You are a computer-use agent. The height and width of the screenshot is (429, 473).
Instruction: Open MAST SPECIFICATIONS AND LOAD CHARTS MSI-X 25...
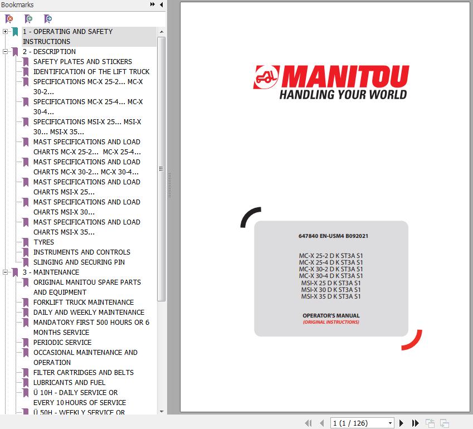coord(87,187)
